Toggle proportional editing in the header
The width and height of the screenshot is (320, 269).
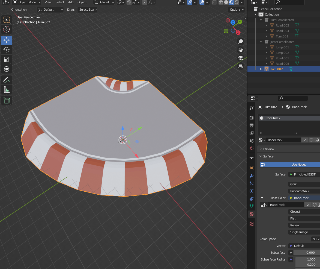pyautogui.click(x=144, y=2)
